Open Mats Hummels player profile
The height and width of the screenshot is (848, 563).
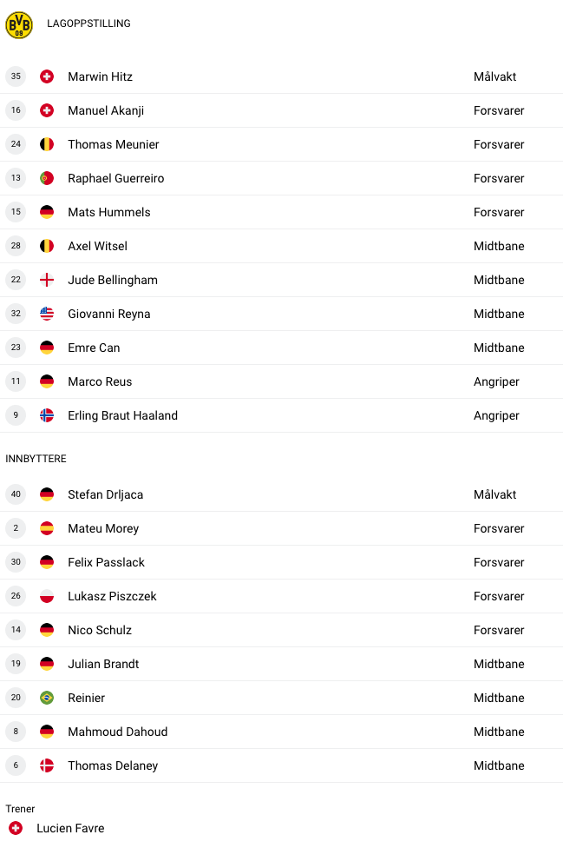pyautogui.click(x=109, y=212)
